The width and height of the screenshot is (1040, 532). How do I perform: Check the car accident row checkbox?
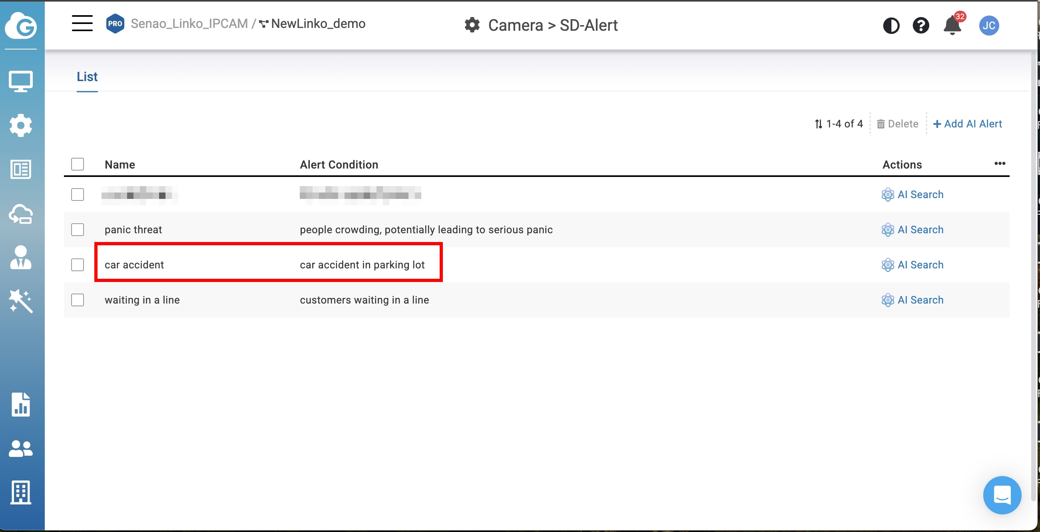coord(78,265)
